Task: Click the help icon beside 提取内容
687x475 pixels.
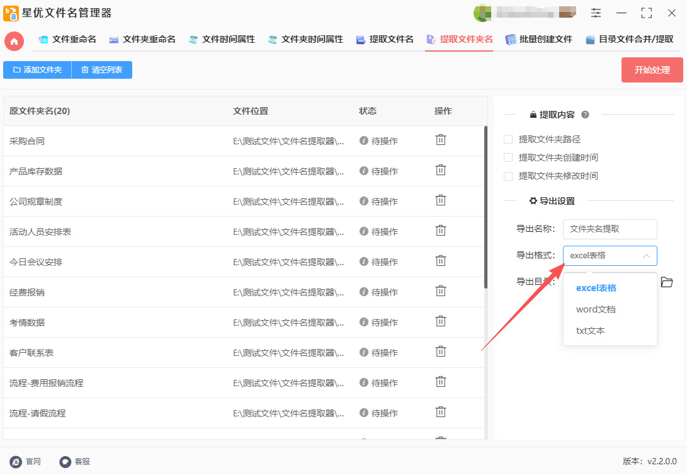Action: (x=585, y=115)
